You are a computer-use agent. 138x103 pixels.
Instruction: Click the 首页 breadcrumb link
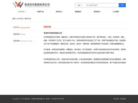click(x=14, y=18)
